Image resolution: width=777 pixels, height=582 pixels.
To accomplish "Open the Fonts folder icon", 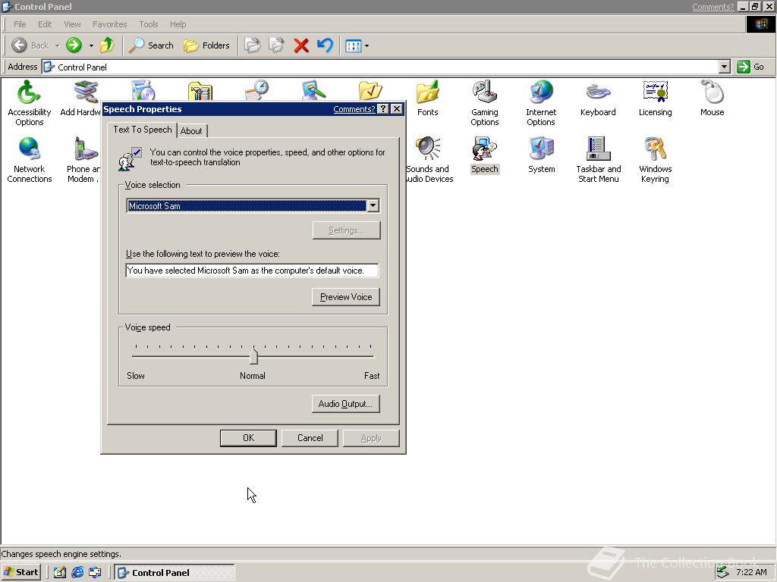I will (427, 99).
